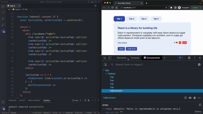The image size is (203, 114).
Task: Open the Manage gear in activity bar
Action: [3, 108]
